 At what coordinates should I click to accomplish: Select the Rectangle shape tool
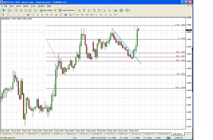click(x=28, y=15)
